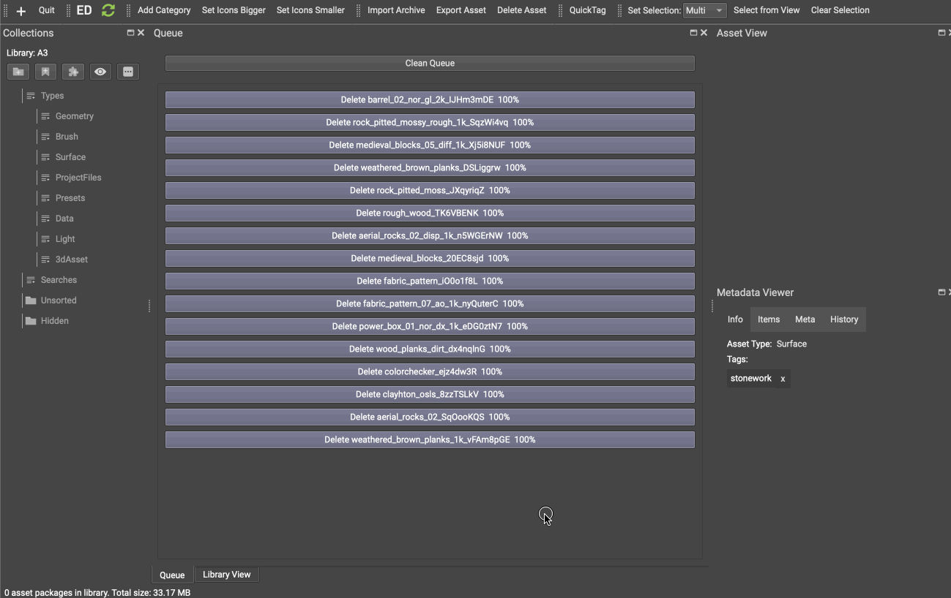
Task: Click Set Icons Smaller
Action: pos(310,10)
